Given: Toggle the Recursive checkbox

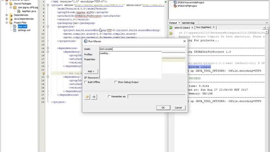Looking at the screenshot, I should pyautogui.click(x=86, y=78).
